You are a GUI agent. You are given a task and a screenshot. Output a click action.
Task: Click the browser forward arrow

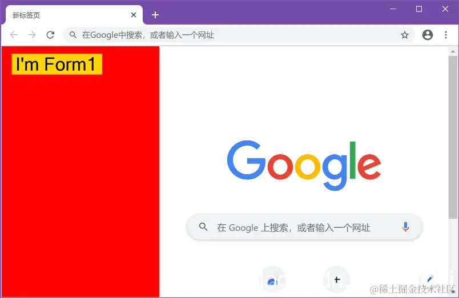[32, 35]
